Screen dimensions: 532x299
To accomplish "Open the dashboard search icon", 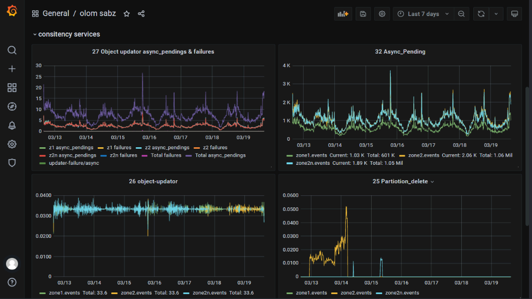I will coord(12,50).
